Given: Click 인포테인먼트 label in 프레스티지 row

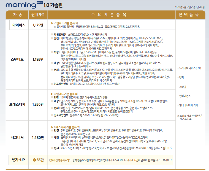Looking at the screenshot, I should point(61,115).
